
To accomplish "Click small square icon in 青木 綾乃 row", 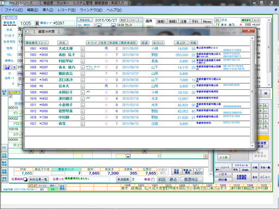I will click(83, 67).
